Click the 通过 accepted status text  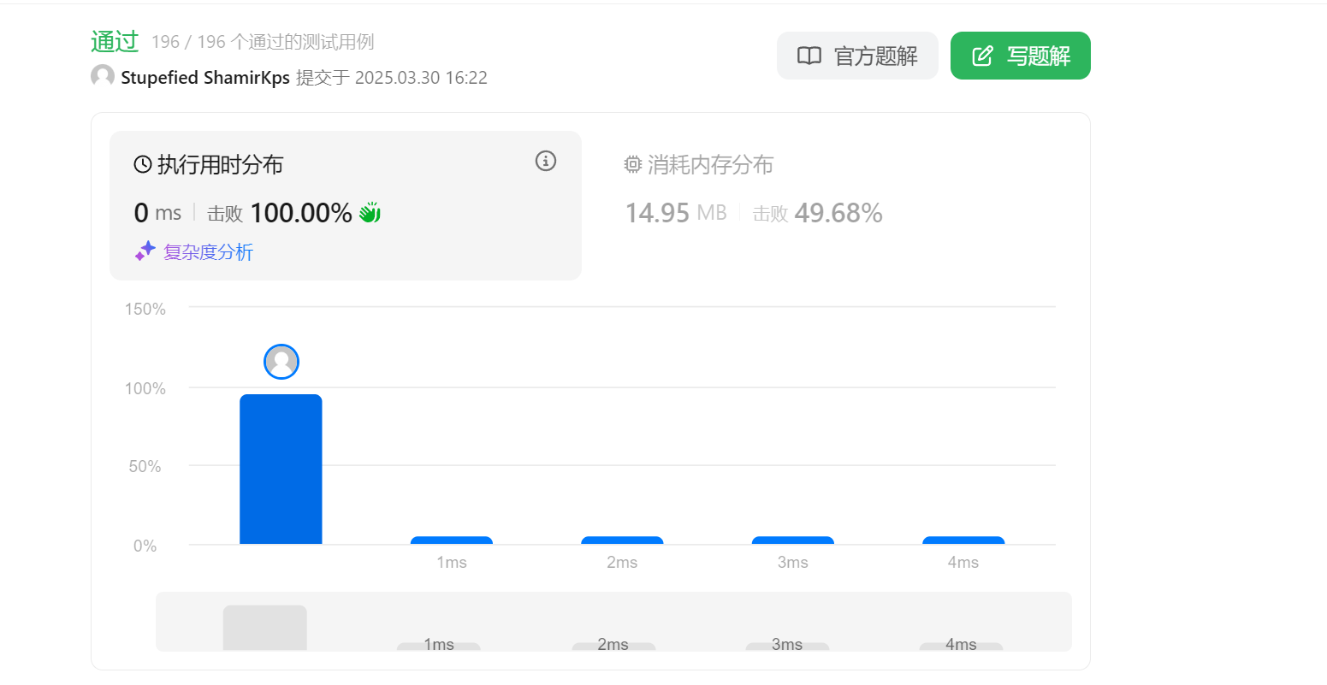pos(115,41)
